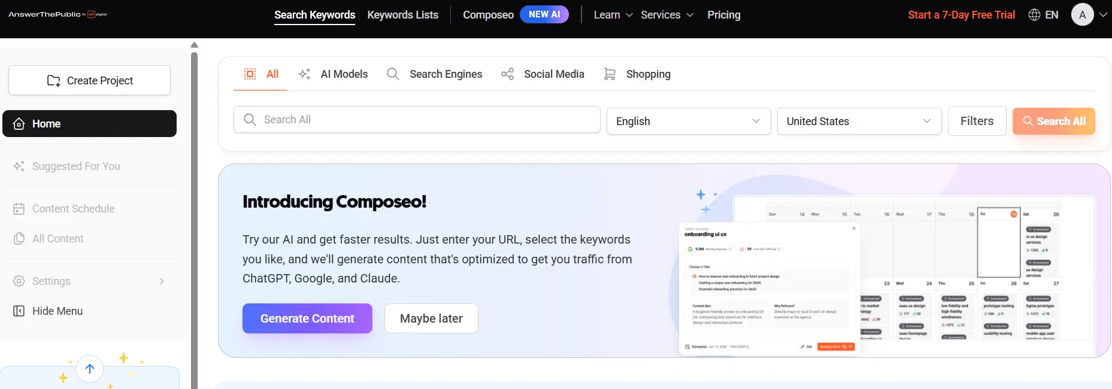
Task: Click the scroll-up arrow circle button
Action: pos(90,369)
